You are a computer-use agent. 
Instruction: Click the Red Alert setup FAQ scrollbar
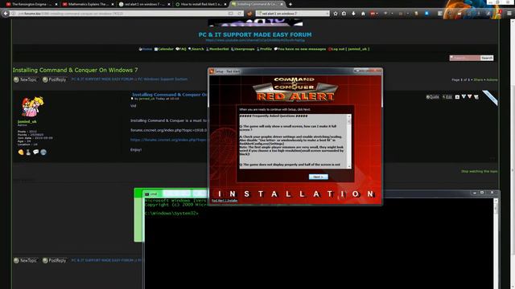pos(348,141)
